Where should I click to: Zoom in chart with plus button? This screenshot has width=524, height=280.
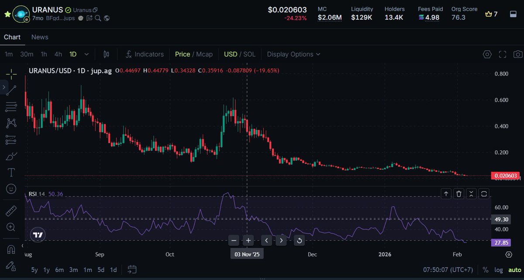(x=248, y=240)
